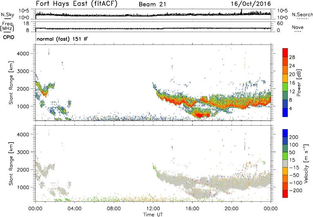Screen dimensions: 313x217
Task: Click the '04:00' time tick label
Action: (x=74, y=209)
